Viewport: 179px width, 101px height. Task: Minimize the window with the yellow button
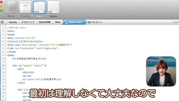(x=1, y=6)
